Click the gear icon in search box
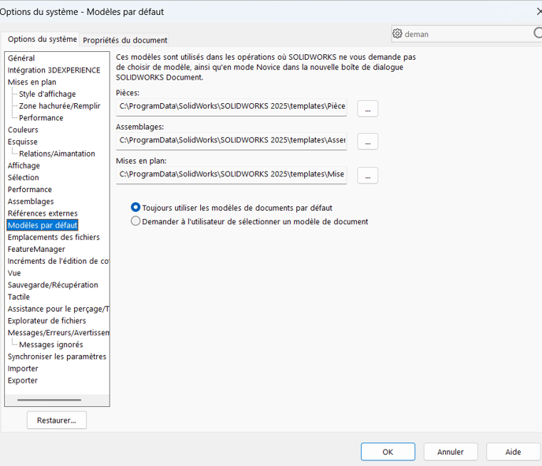This screenshot has width=542, height=466. point(397,34)
